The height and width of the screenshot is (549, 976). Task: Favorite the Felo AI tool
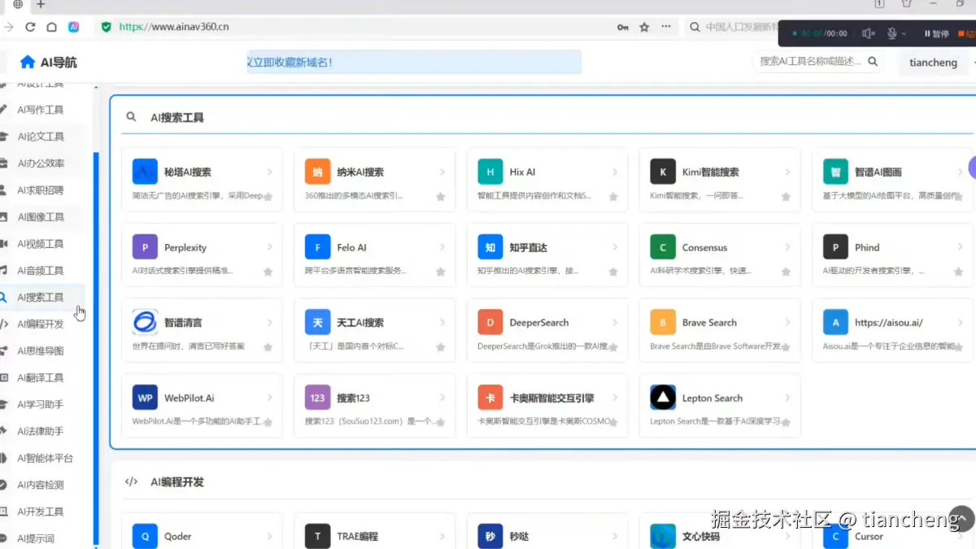tap(440, 270)
